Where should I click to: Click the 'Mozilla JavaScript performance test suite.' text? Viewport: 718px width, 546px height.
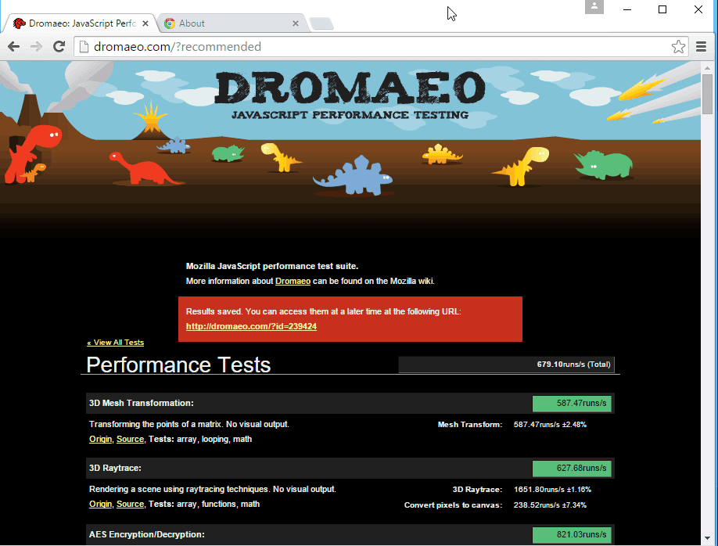point(272,266)
